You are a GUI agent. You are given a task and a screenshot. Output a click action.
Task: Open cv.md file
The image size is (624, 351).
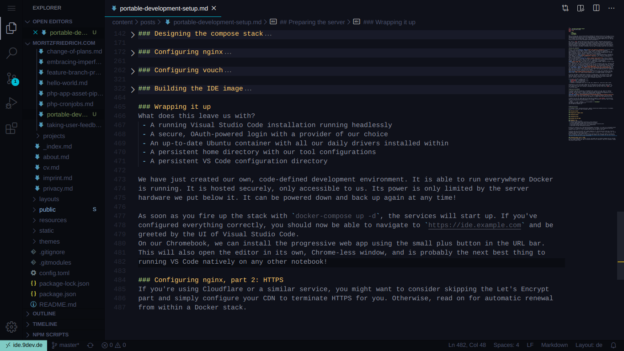pyautogui.click(x=51, y=167)
